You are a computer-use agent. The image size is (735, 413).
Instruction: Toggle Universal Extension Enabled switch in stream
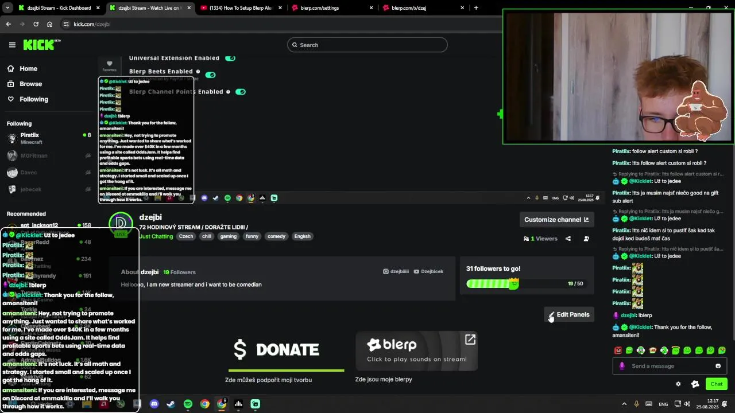click(x=230, y=58)
